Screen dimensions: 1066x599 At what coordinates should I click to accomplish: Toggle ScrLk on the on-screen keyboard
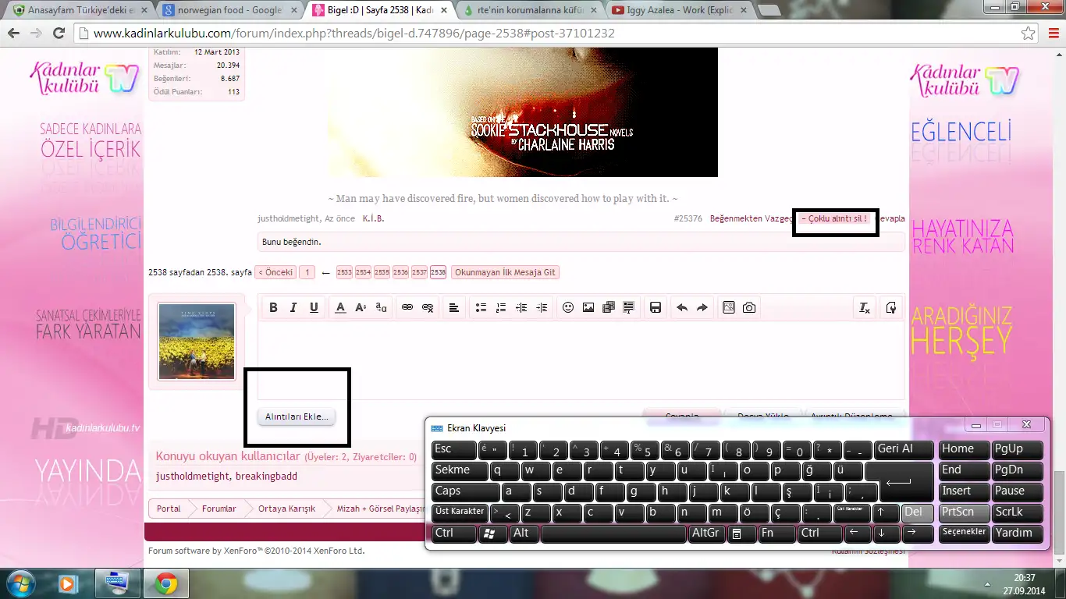tap(1018, 512)
